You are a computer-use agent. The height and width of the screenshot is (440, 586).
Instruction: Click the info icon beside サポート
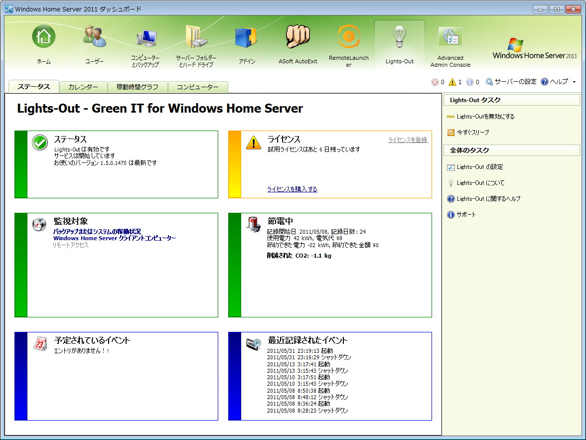pos(450,215)
